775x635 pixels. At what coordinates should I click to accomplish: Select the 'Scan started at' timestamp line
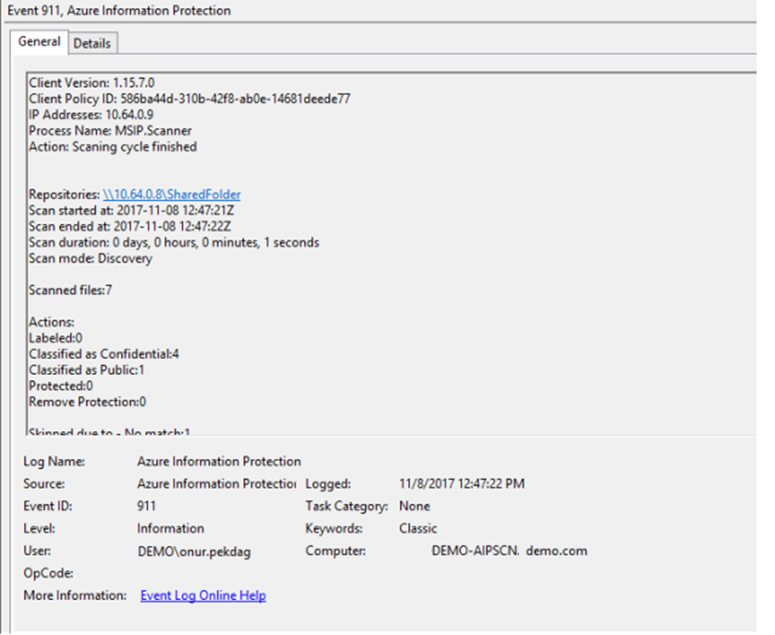[131, 210]
